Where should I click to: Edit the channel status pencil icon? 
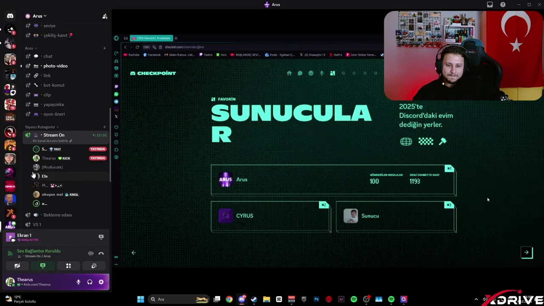[x=71, y=141]
